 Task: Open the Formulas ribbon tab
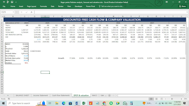pyautogui.click(x=43, y=6)
